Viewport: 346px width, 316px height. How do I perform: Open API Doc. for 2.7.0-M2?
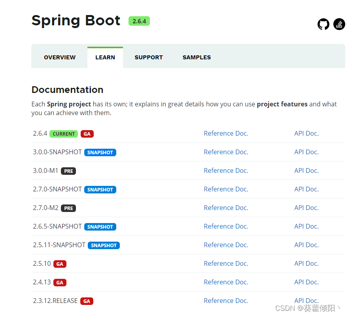(306, 208)
